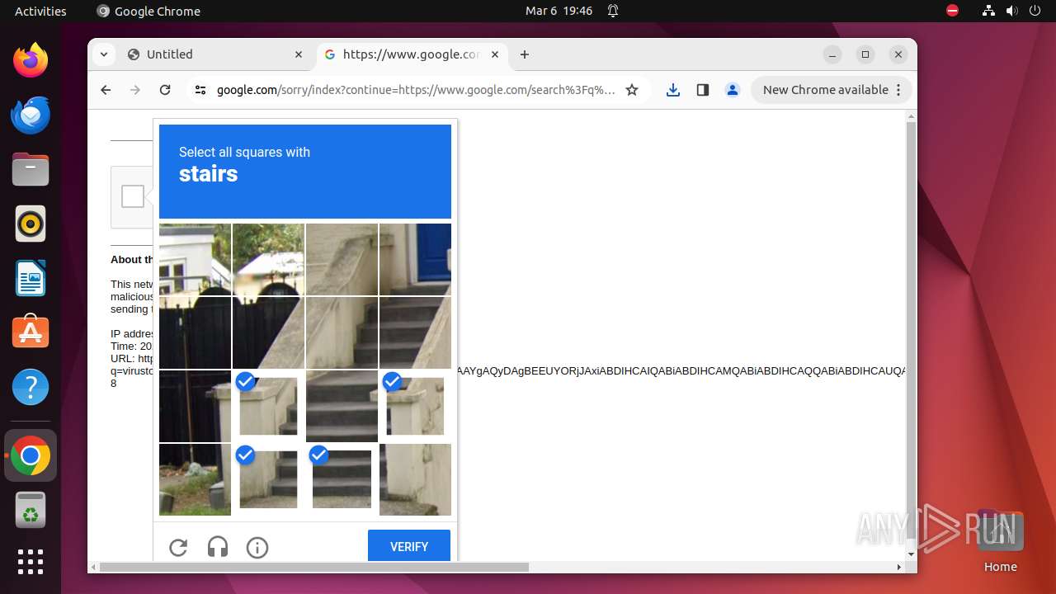This screenshot has width=1056, height=594.
Task: Open Activities overview
Action: coord(40,11)
